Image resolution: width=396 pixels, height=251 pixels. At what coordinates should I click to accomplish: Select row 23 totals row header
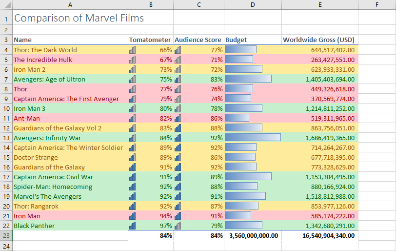(x=6, y=235)
